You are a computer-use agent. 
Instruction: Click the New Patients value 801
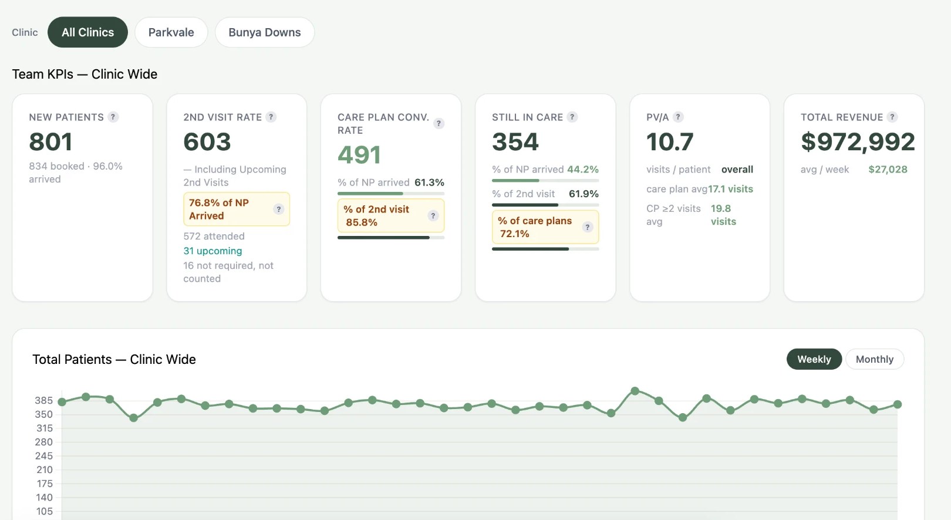coord(50,141)
